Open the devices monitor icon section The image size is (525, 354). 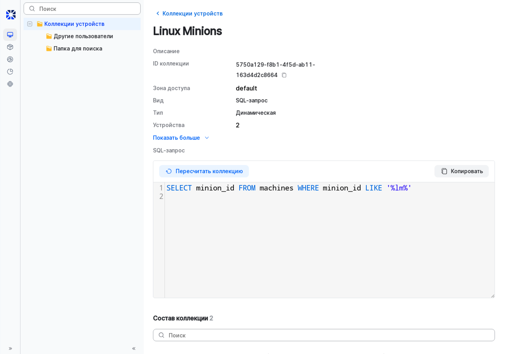pyautogui.click(x=10, y=35)
